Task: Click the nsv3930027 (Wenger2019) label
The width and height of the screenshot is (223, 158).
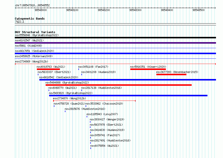Action: click(x=107, y=119)
